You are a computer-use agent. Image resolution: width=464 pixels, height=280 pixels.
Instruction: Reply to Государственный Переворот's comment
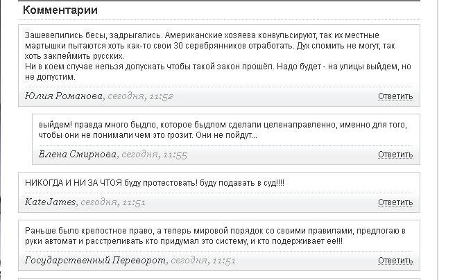(395, 261)
